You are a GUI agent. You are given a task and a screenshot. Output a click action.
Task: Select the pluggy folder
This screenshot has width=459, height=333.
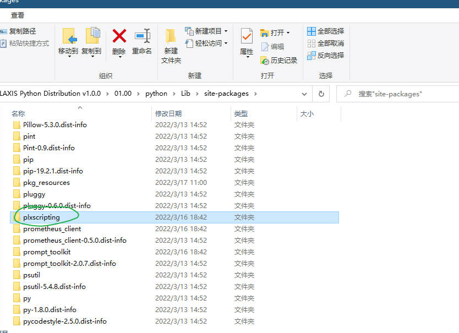tap(34, 194)
